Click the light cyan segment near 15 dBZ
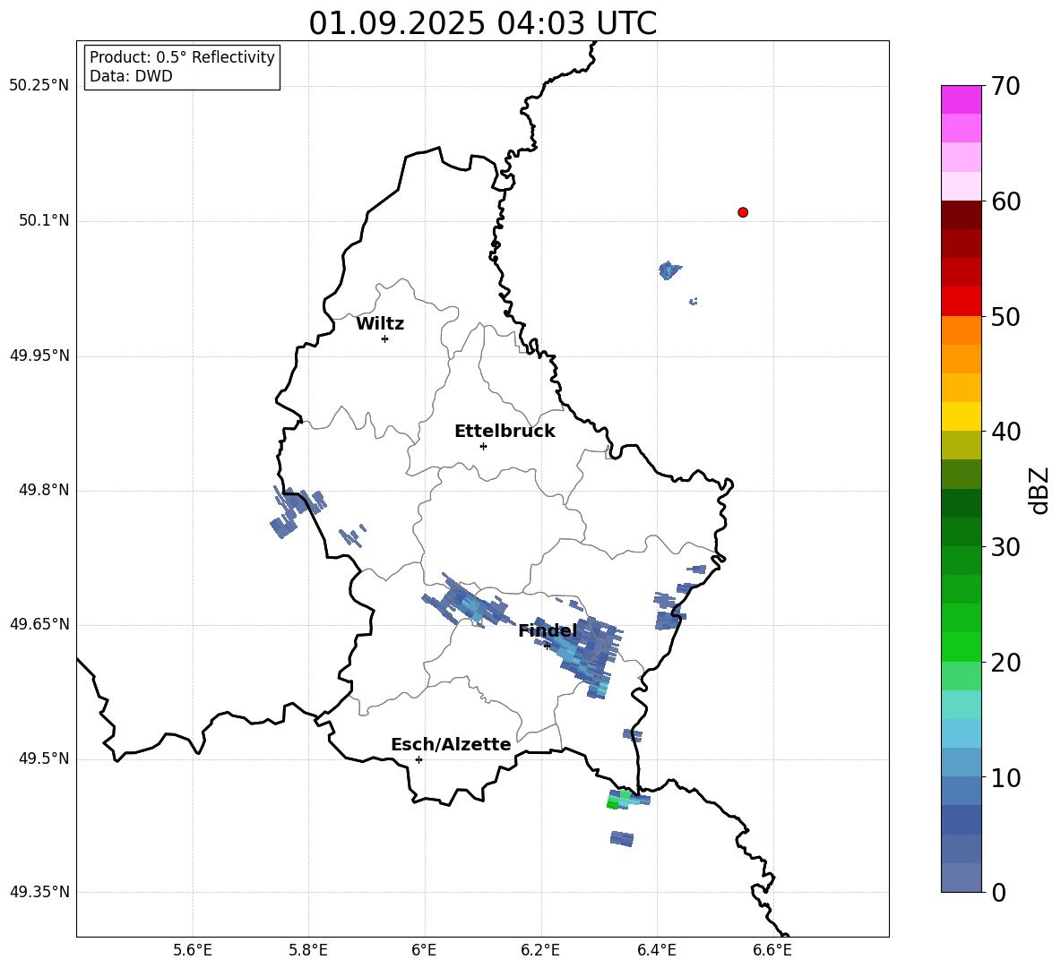The height and width of the screenshot is (968, 1061). (x=962, y=705)
